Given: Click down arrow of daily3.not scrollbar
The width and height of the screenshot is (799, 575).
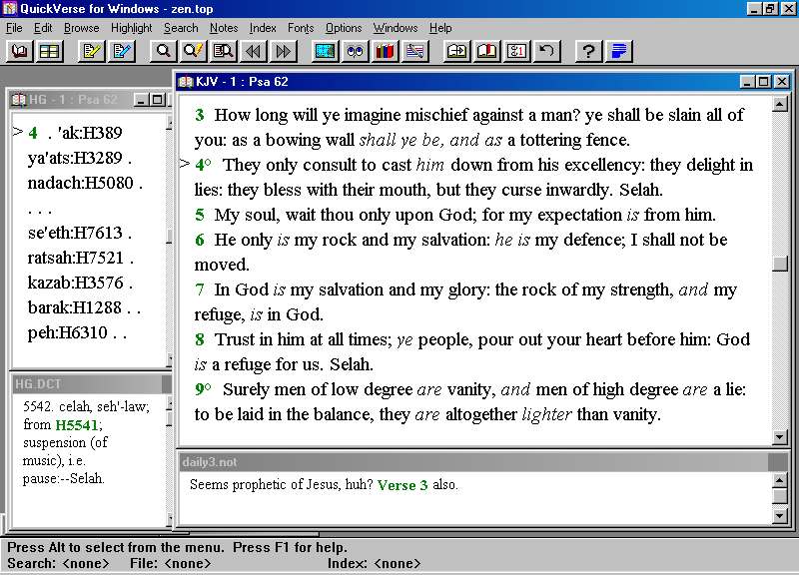Looking at the screenshot, I should point(780,515).
